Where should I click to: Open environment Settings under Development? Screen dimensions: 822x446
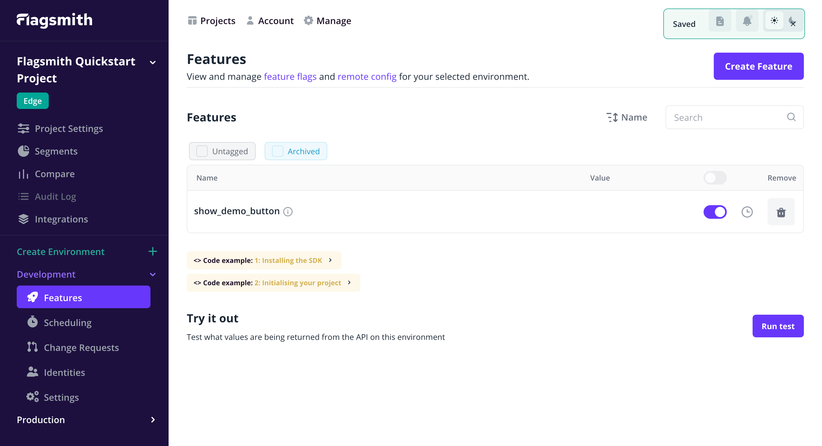pyautogui.click(x=53, y=397)
